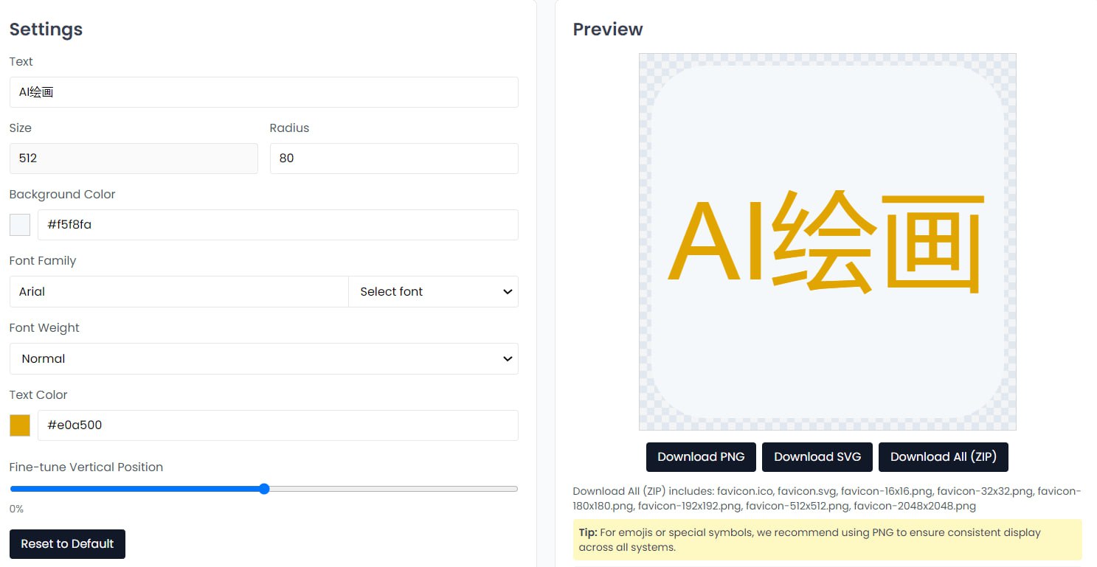
Task: Click Download All (ZIP) button
Action: tap(943, 457)
